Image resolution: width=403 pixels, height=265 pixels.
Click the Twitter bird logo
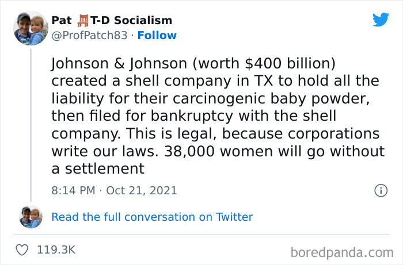tap(381, 20)
